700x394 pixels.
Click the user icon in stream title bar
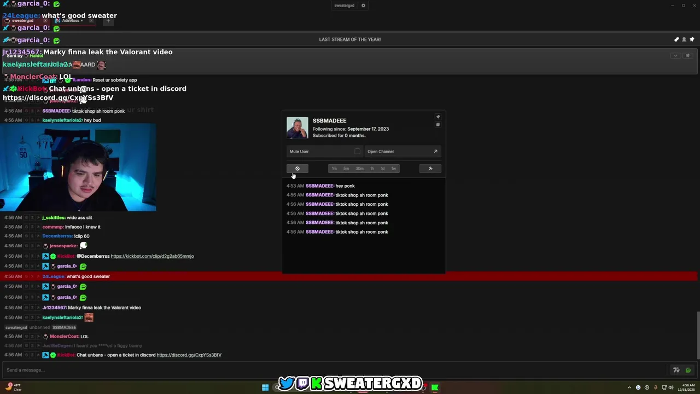[684, 39]
